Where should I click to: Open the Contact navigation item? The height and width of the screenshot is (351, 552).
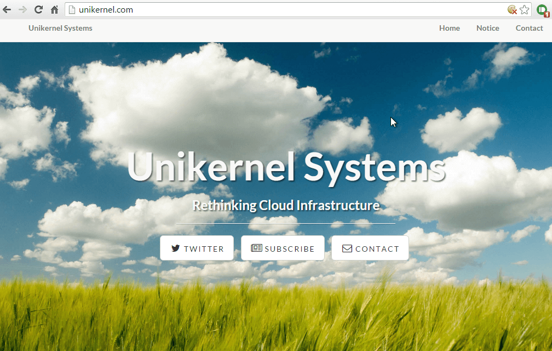529,28
